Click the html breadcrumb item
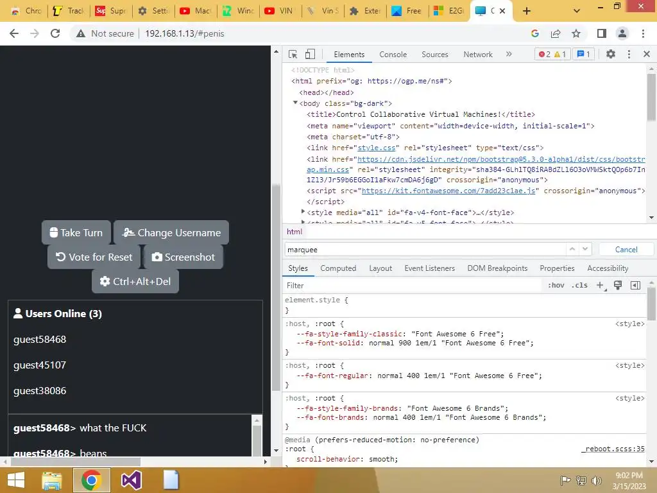 pyautogui.click(x=294, y=232)
